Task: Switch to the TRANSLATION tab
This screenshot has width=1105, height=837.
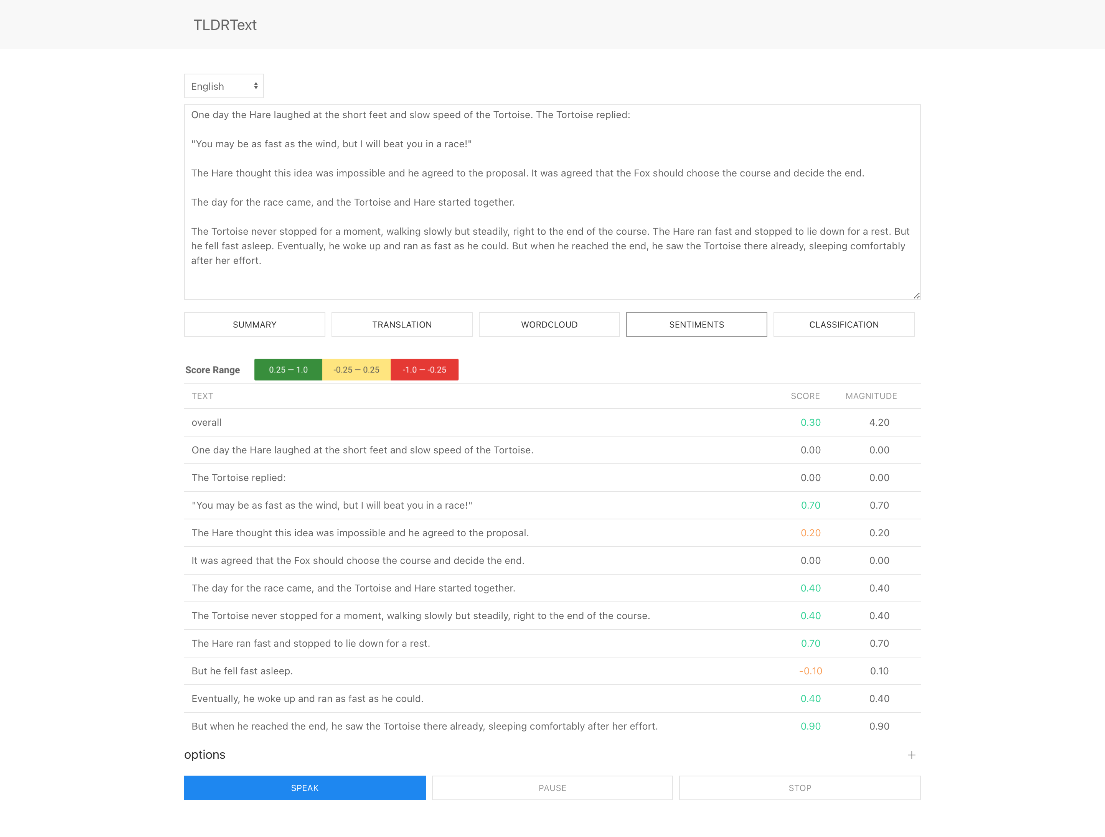Action: click(402, 324)
